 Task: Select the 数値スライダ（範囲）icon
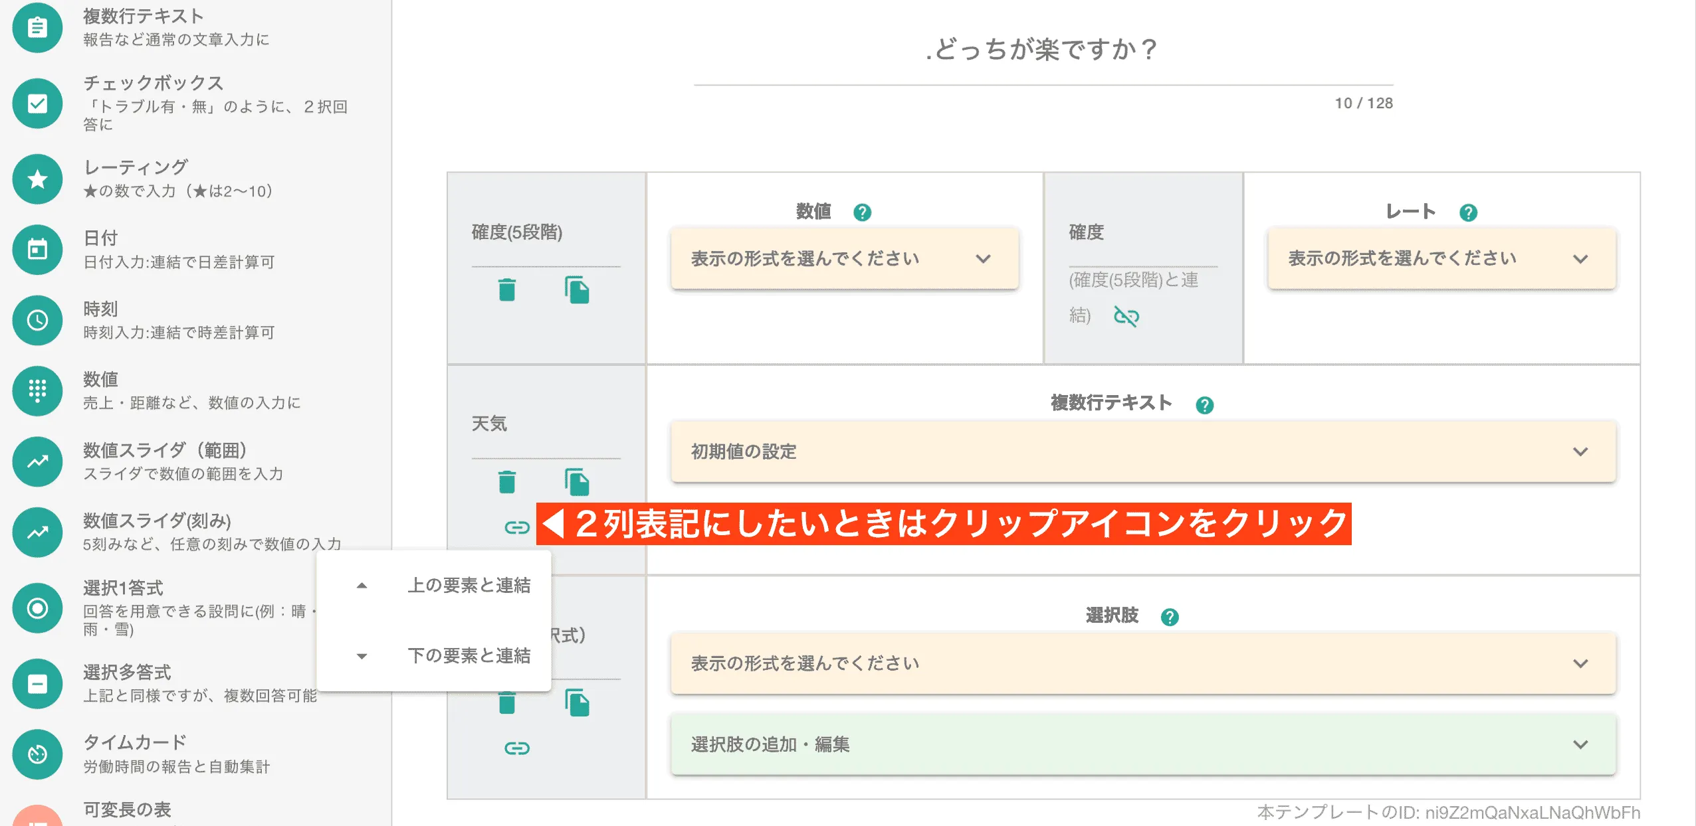pos(37,461)
